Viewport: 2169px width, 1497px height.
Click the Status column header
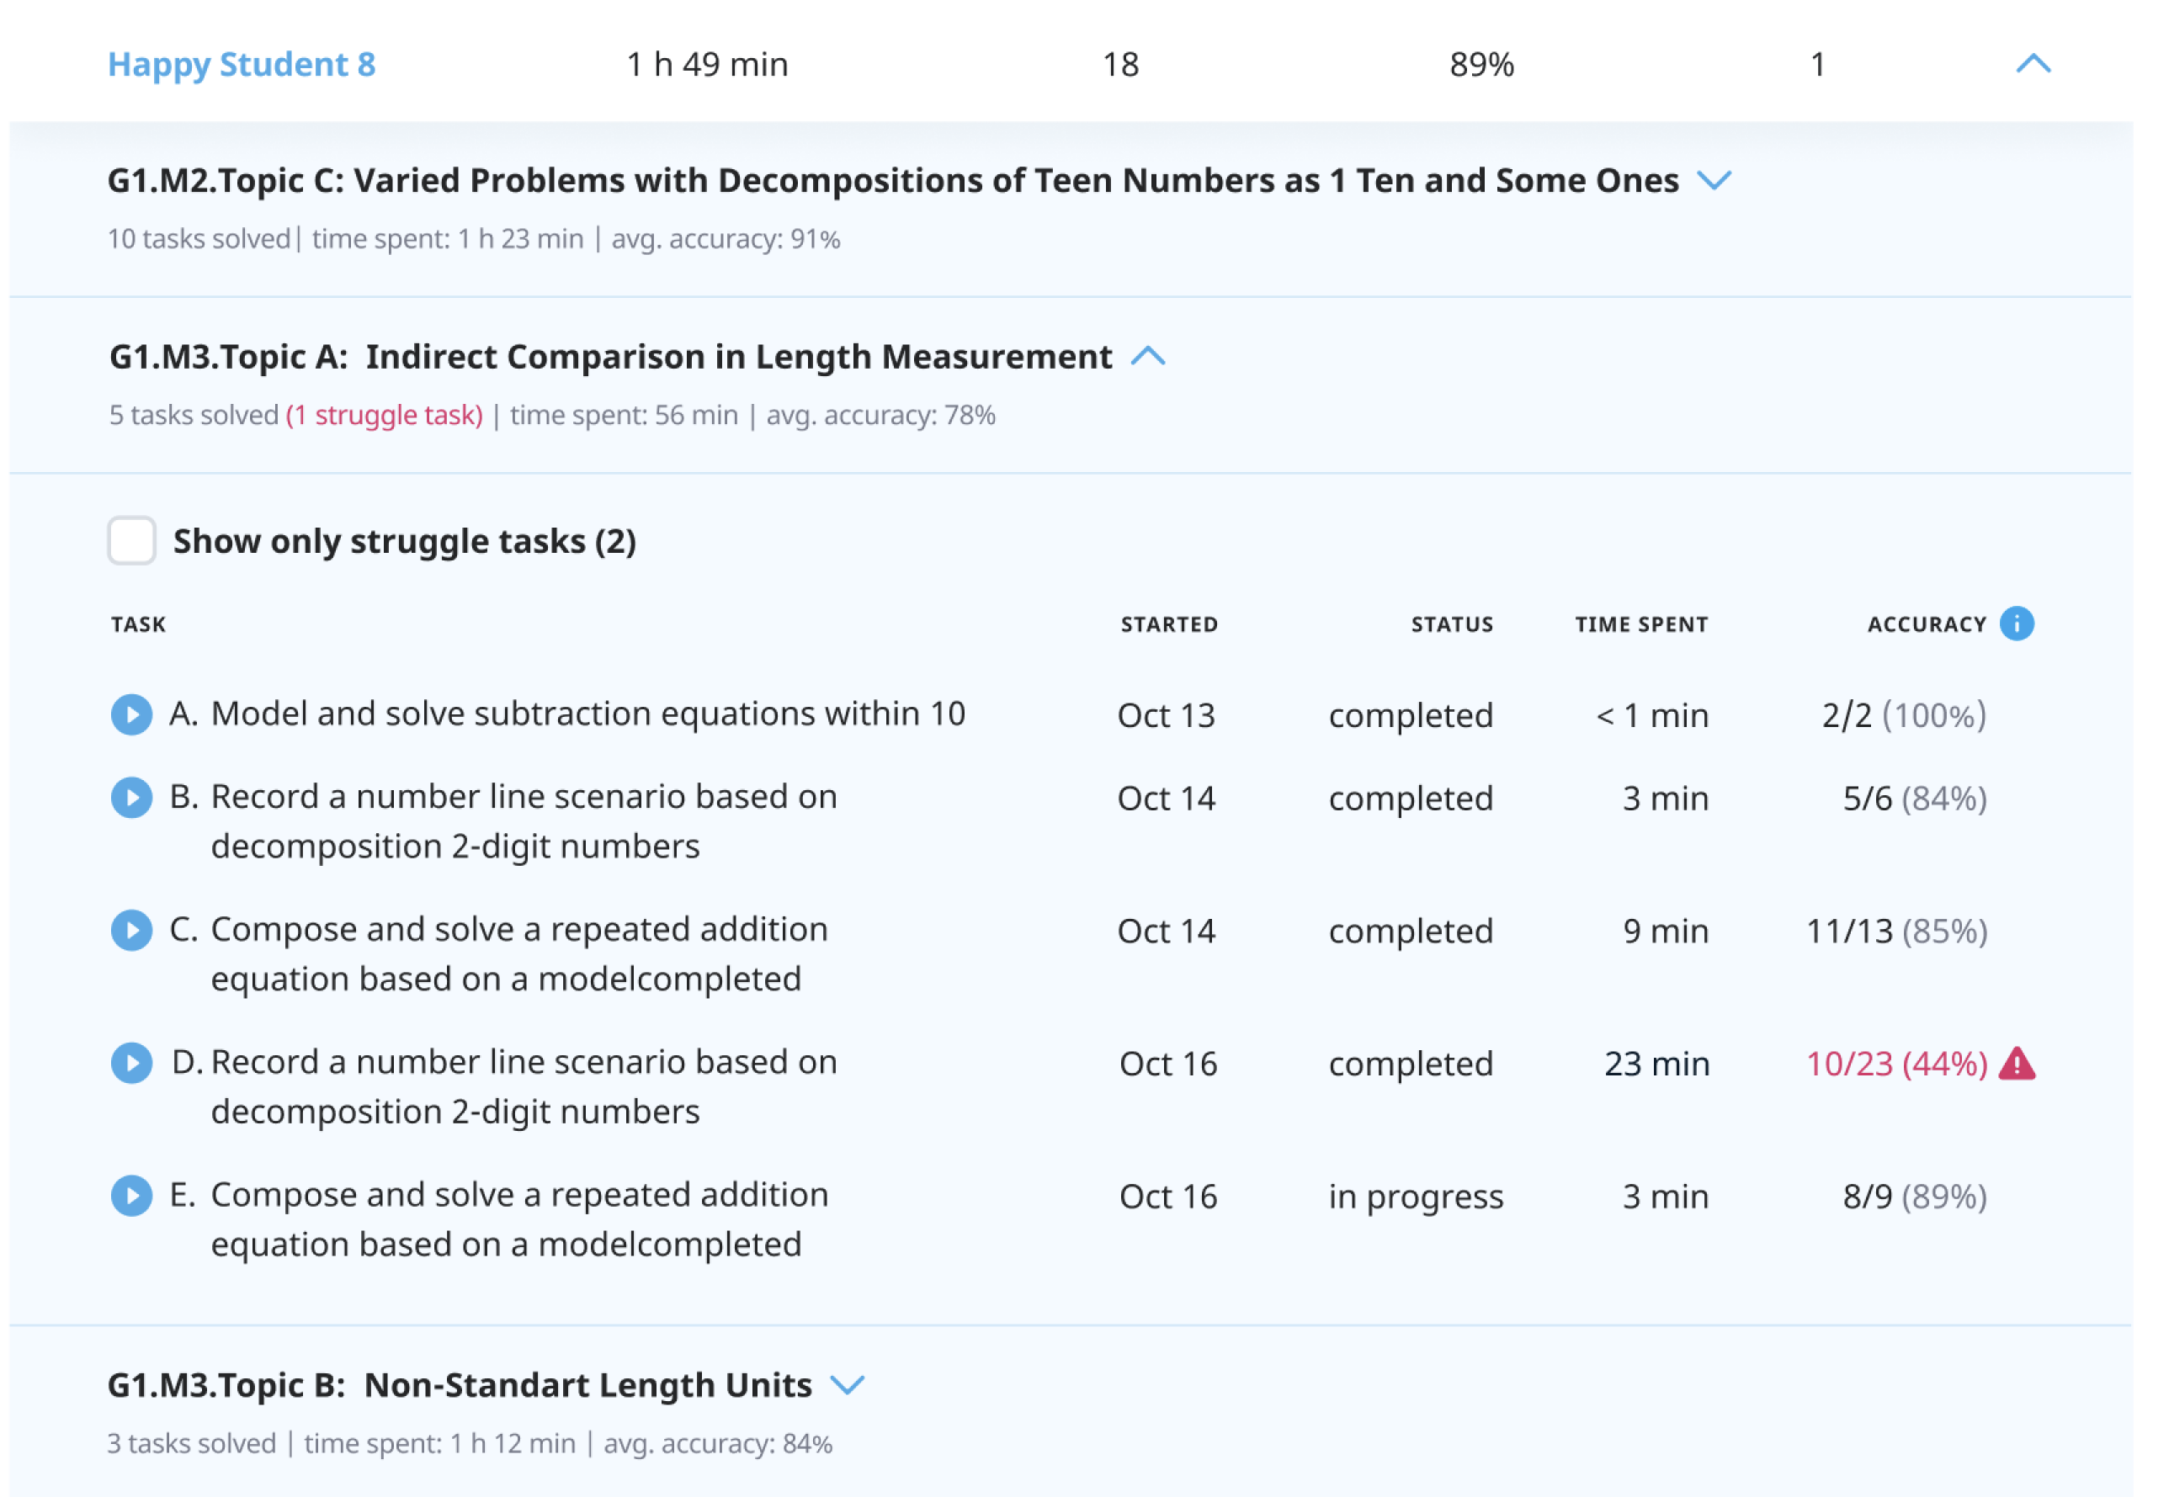[x=1451, y=624]
